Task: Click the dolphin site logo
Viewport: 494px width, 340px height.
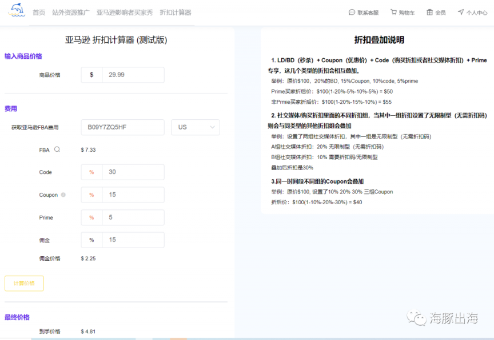Action: coord(17,10)
